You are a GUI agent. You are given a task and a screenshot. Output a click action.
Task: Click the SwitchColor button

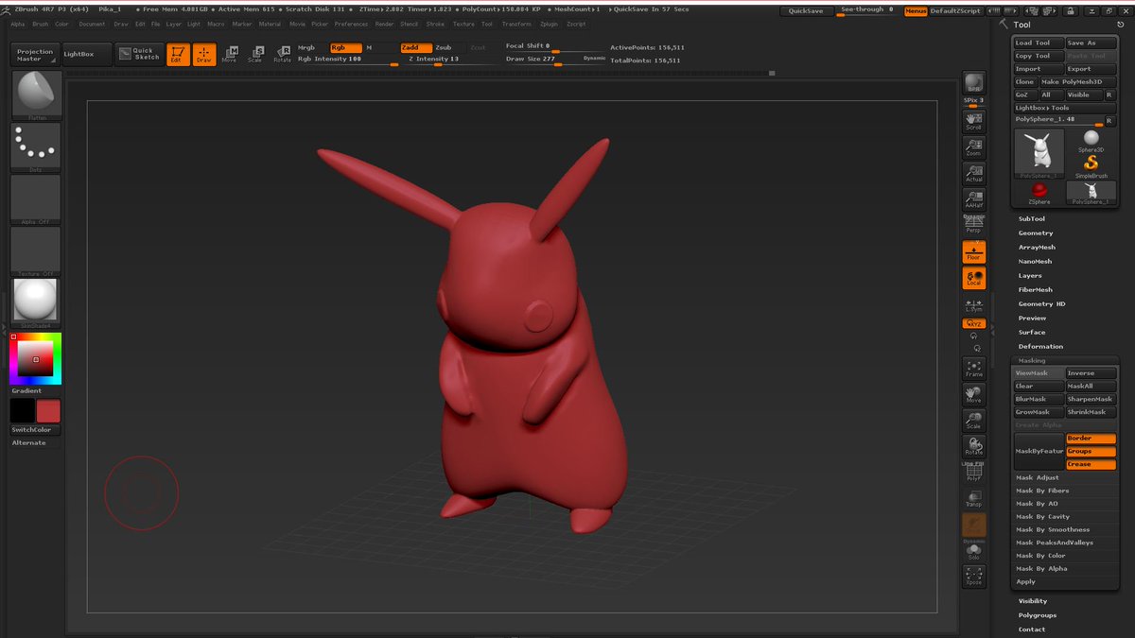tap(36, 430)
